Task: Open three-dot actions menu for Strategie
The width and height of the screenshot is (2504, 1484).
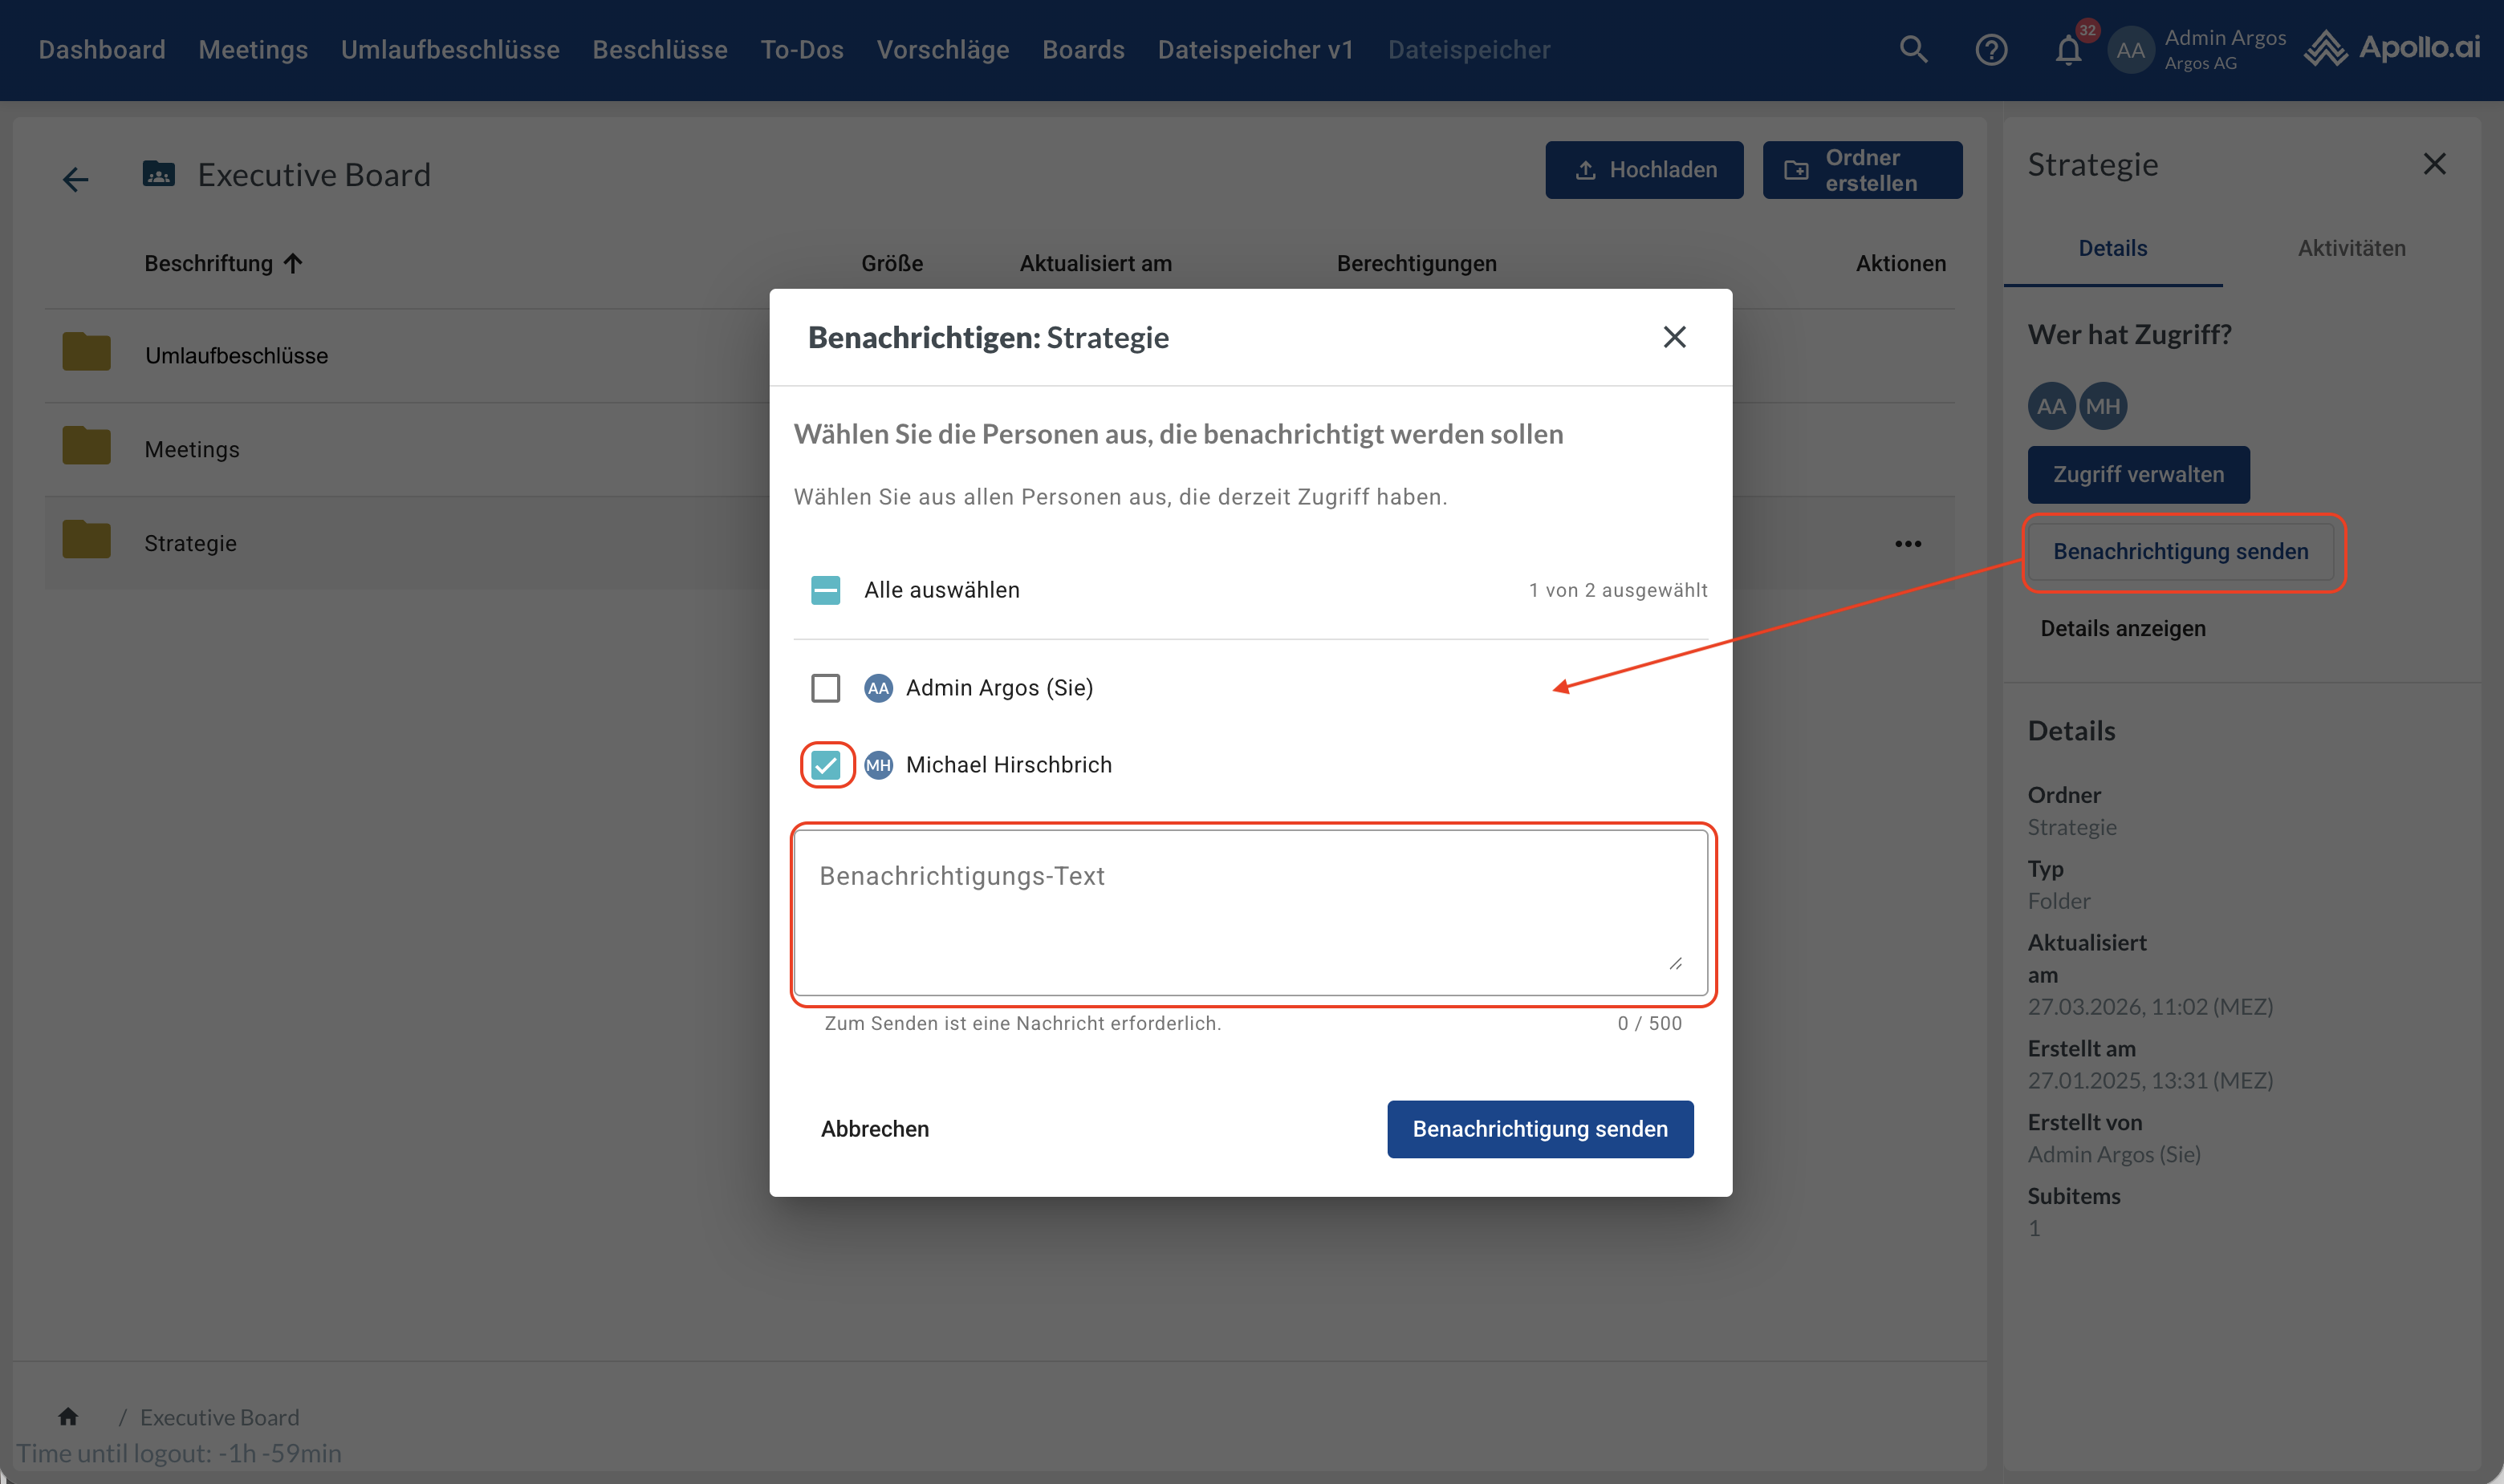Action: pyautogui.click(x=1908, y=543)
